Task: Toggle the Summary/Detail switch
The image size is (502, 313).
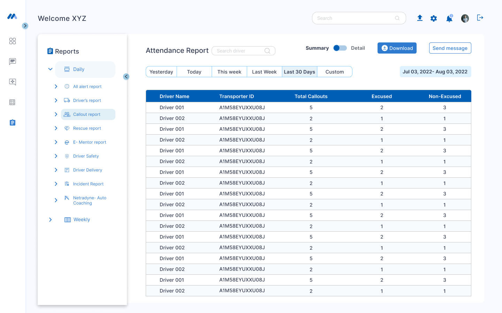Action: (x=340, y=48)
